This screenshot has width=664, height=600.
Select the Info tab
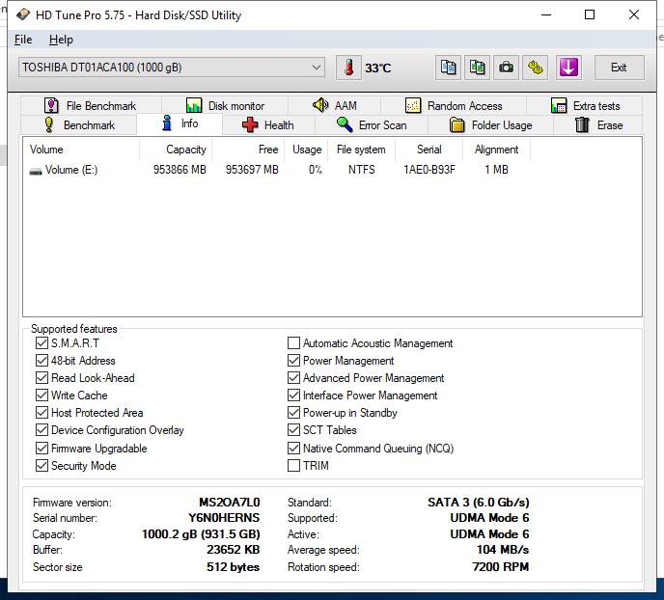(x=180, y=123)
